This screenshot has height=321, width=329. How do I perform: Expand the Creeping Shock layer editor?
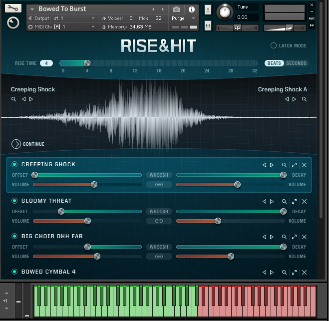[x=294, y=165]
